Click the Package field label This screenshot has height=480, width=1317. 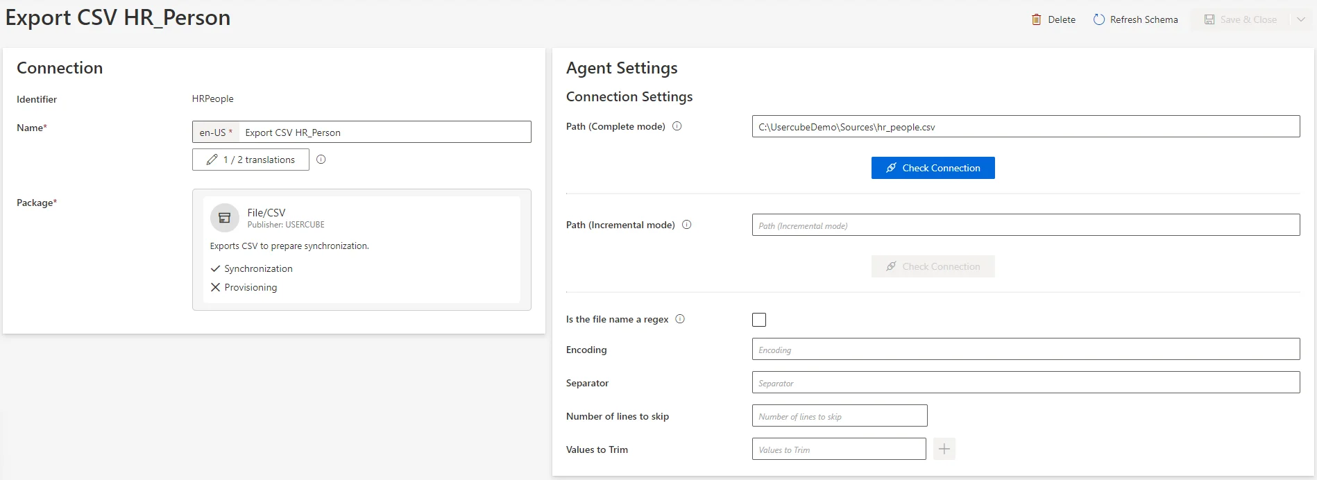[x=37, y=203]
